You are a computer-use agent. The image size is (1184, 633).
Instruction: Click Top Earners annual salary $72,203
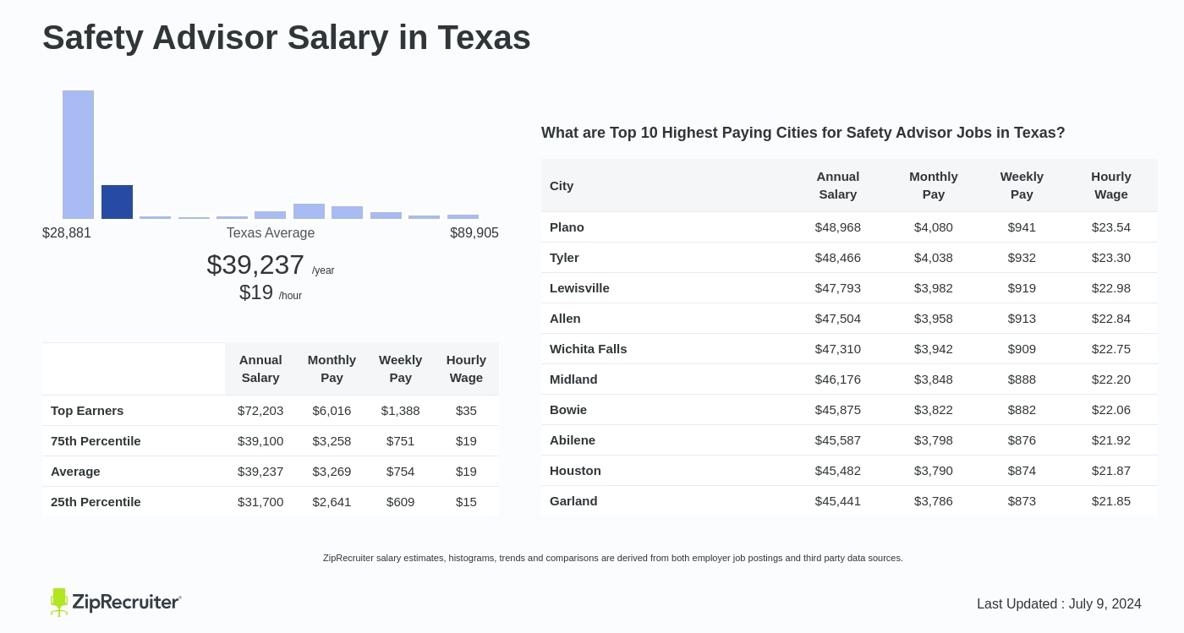tap(260, 411)
